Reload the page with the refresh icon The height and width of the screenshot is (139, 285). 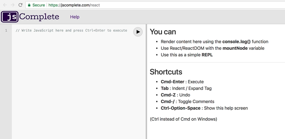(20, 5)
